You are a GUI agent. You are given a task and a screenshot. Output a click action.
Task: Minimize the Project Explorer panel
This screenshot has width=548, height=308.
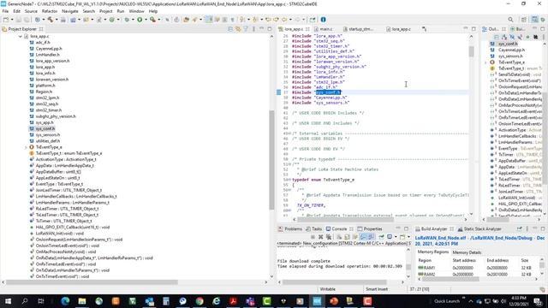(x=262, y=29)
